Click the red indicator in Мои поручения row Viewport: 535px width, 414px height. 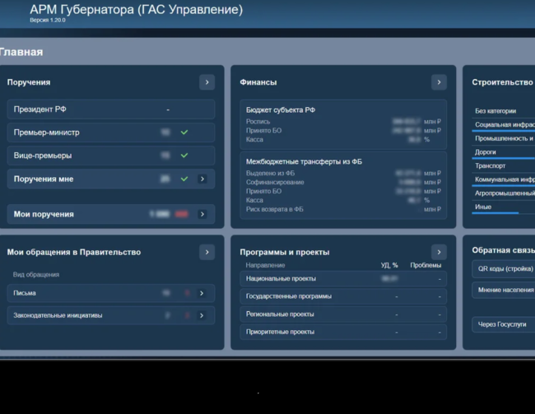click(x=181, y=214)
